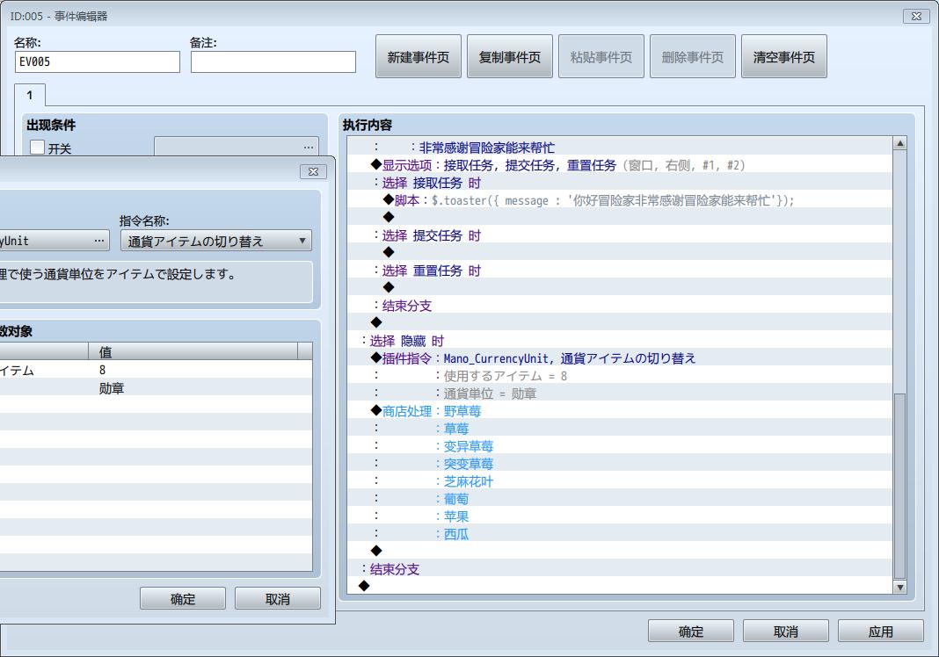939x657 pixels.
Task: Select the shop item 突变草莓 line
Action: (620, 463)
